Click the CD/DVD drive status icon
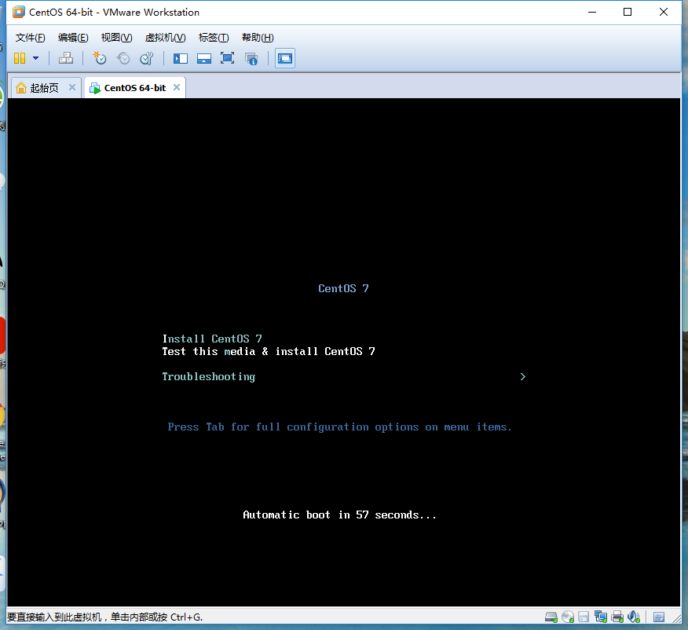Screen dimensions: 688x630 click(x=568, y=617)
